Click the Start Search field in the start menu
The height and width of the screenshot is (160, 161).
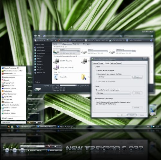(14, 123)
